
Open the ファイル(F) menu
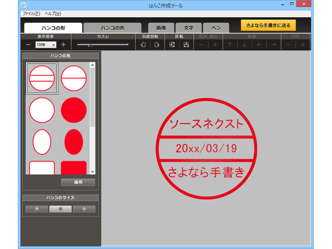click(32, 14)
